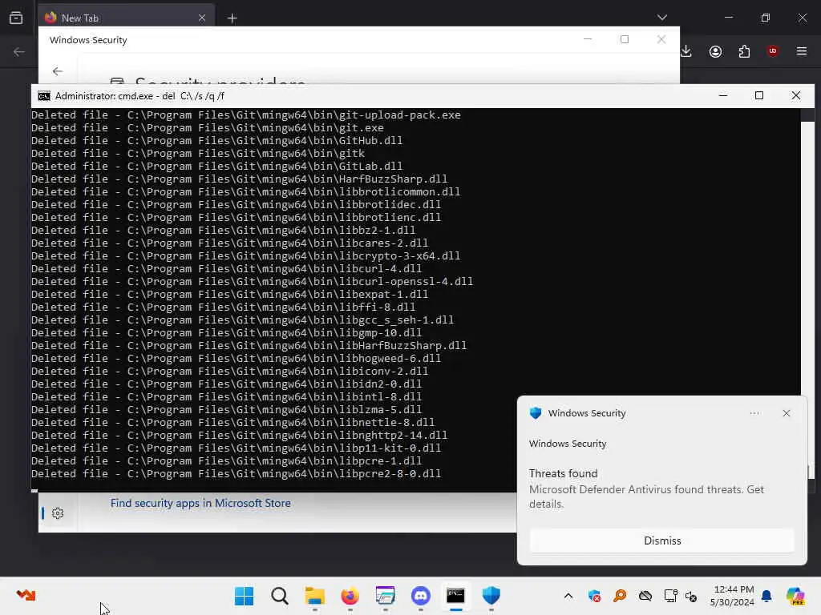Click the line ending in libpcre2-8-0.dll
Viewport: 821px width, 615px height.
(x=237, y=474)
